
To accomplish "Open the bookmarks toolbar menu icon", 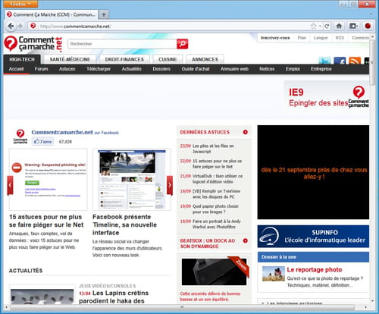I will point(353,26).
